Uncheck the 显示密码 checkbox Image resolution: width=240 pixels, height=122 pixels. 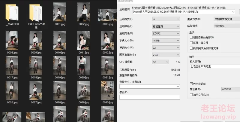pyautogui.click(x=191, y=84)
